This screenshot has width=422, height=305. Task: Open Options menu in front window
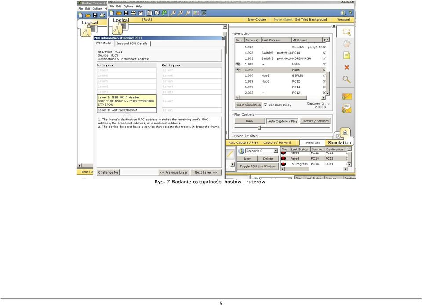click(x=128, y=6)
